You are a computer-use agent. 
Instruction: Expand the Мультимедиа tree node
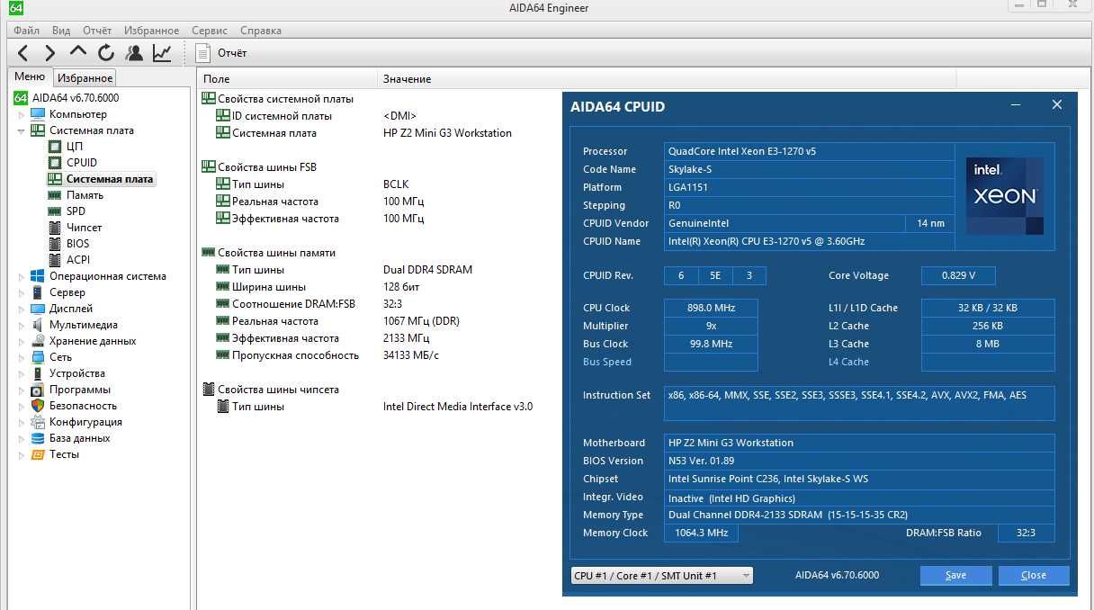(x=22, y=325)
